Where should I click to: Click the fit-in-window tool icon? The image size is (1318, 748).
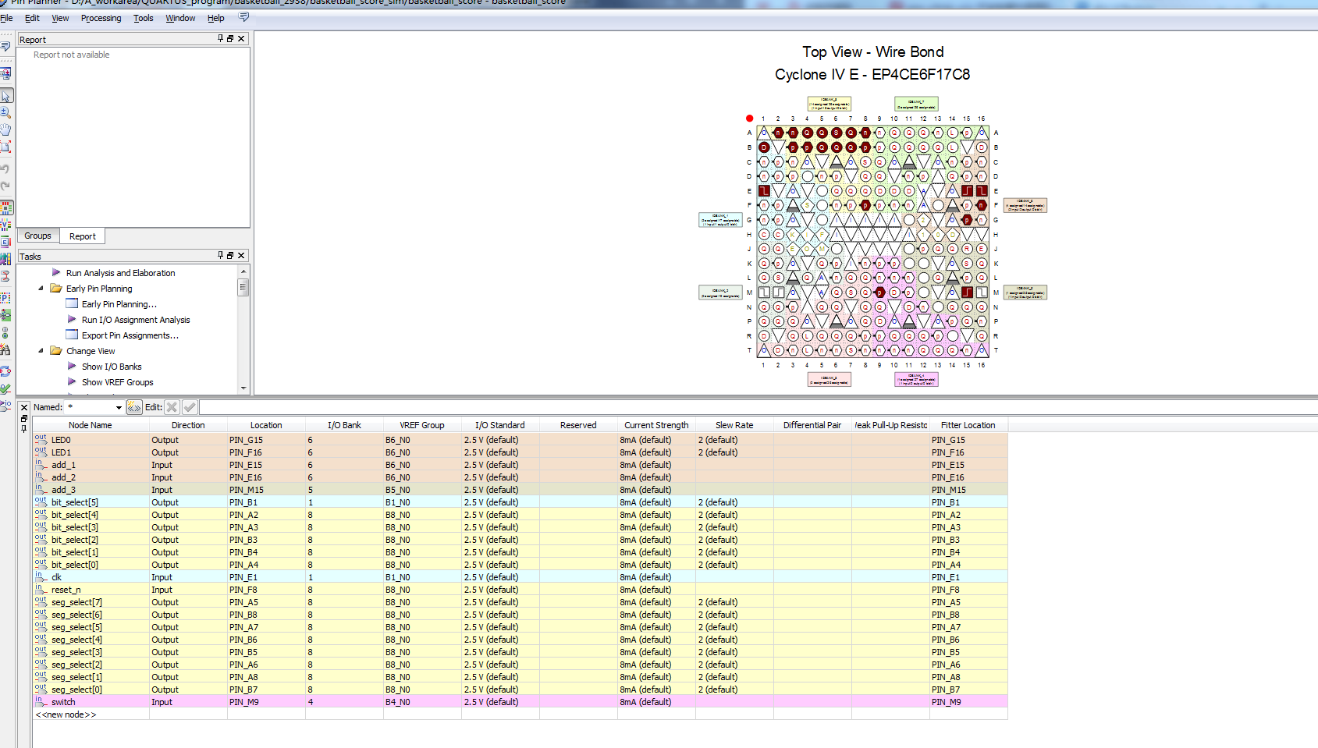tap(5, 146)
